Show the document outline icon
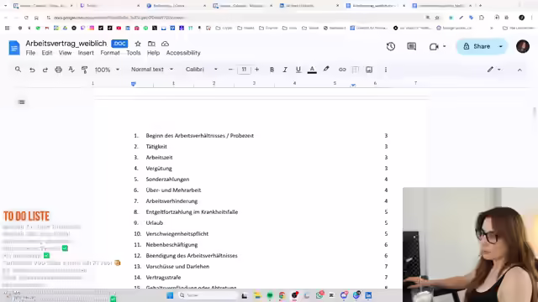 coord(21,102)
